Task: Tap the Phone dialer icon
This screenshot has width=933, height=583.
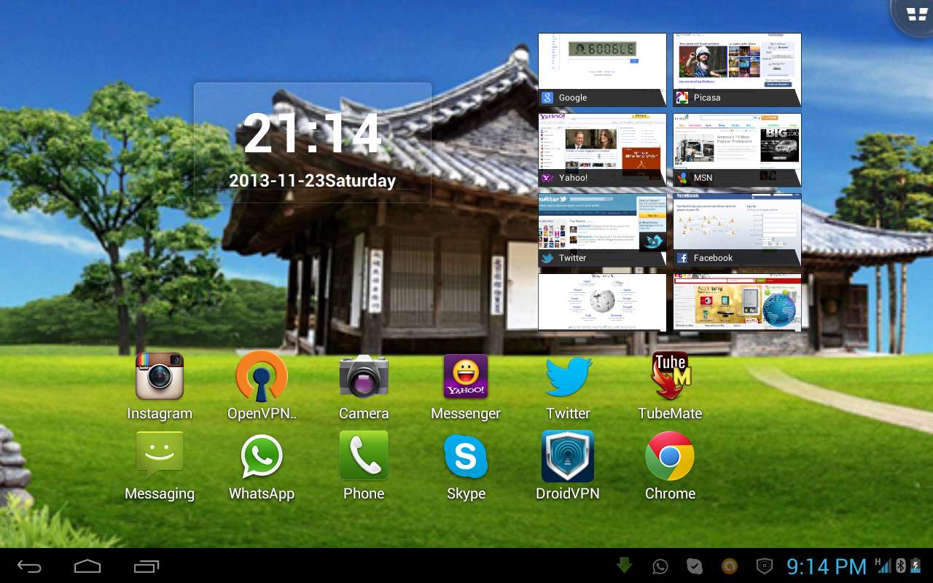Action: coord(364,457)
